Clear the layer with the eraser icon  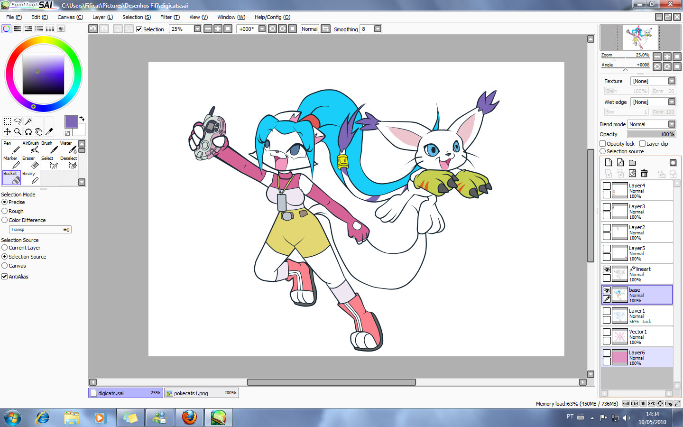tap(632, 174)
